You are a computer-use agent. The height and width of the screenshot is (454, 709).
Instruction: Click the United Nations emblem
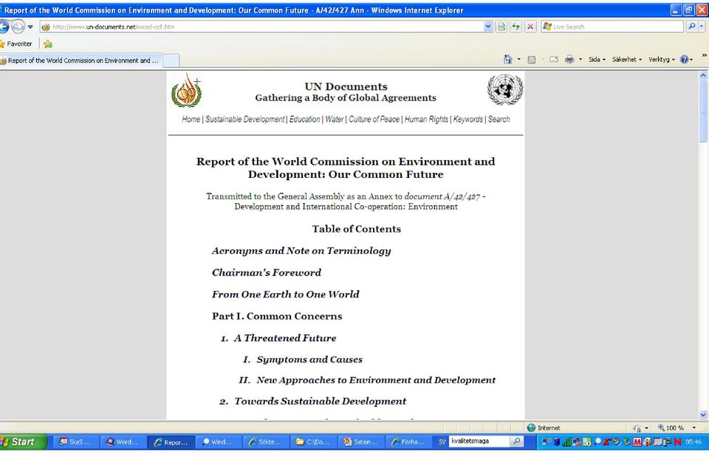(505, 89)
